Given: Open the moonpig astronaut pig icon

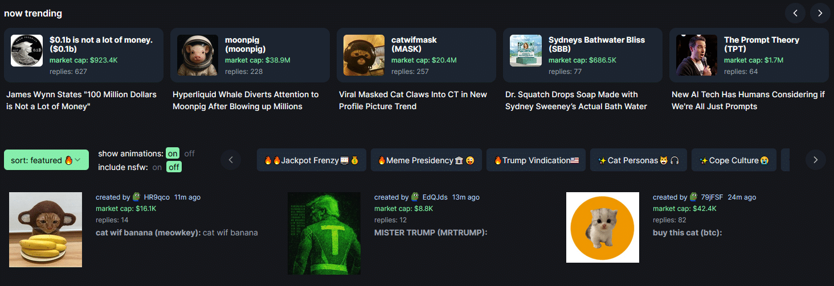Looking at the screenshot, I should tap(198, 55).
